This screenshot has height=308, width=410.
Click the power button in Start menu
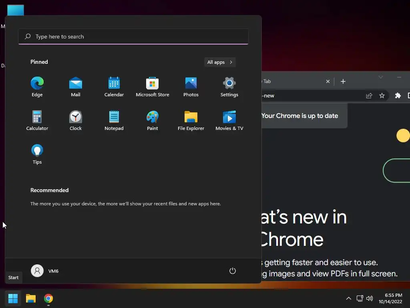coord(233,271)
